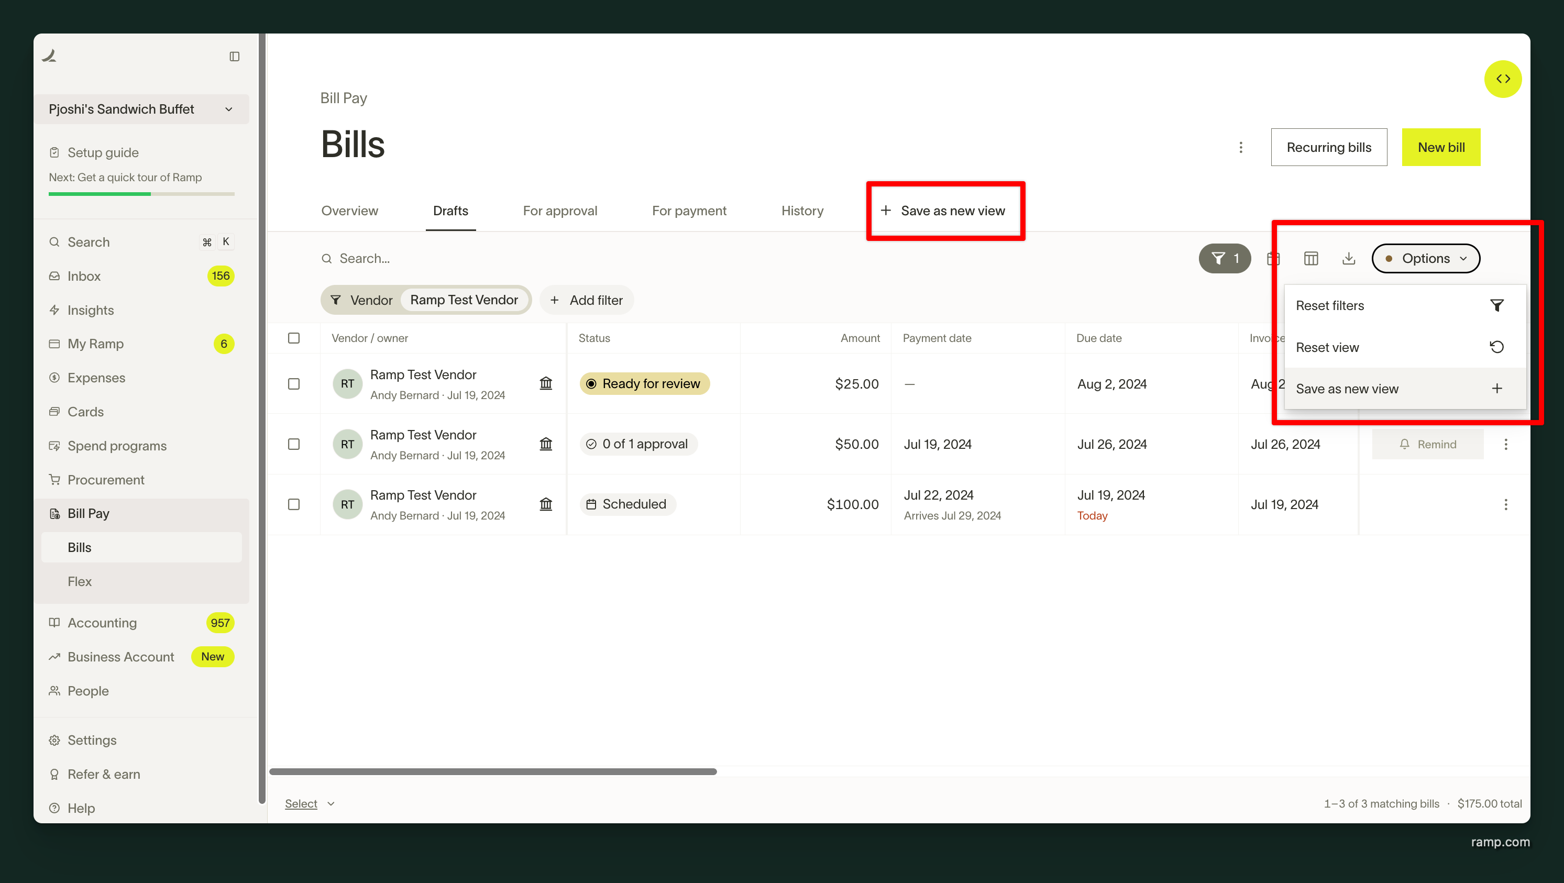Open the Flex subpage under Bill Pay
Viewport: 1564px width, 883px height.
[141, 582]
